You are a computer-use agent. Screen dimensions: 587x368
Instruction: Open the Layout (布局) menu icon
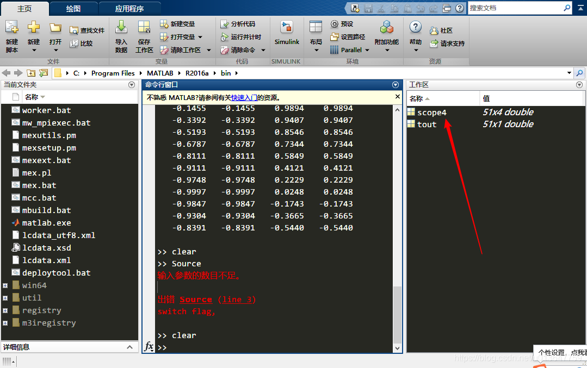316,27
